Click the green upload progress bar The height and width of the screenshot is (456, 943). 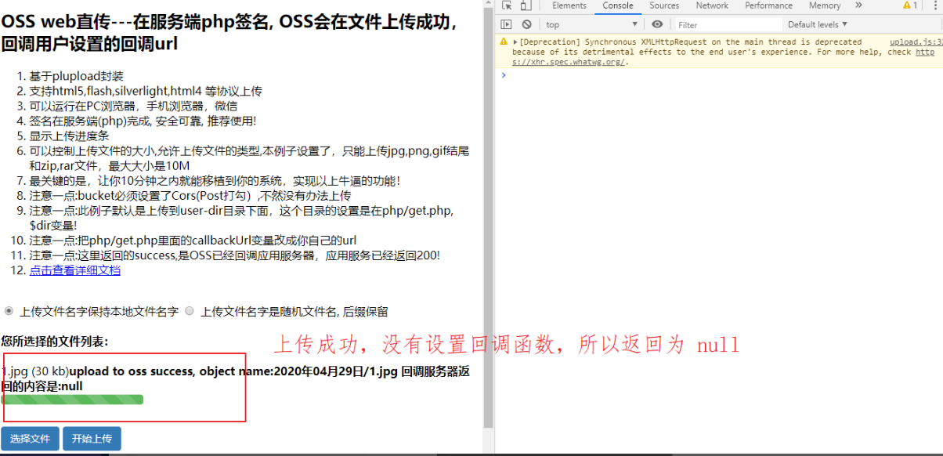click(x=74, y=400)
